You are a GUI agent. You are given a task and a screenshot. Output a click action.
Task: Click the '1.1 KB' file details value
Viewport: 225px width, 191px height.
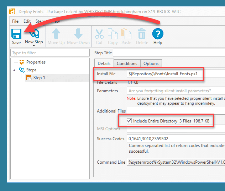[132, 82]
